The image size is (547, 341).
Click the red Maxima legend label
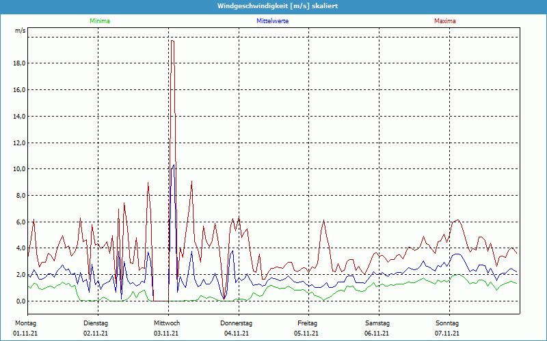445,21
